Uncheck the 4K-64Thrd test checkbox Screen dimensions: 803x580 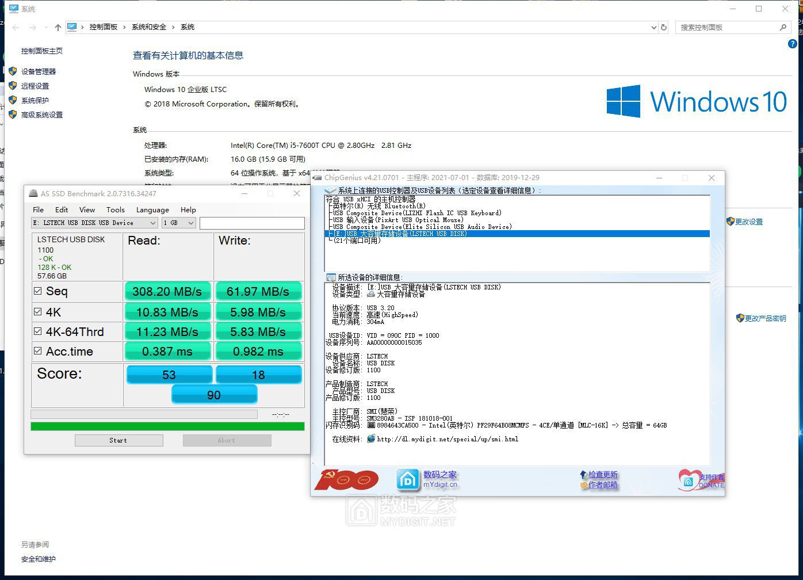click(x=38, y=331)
